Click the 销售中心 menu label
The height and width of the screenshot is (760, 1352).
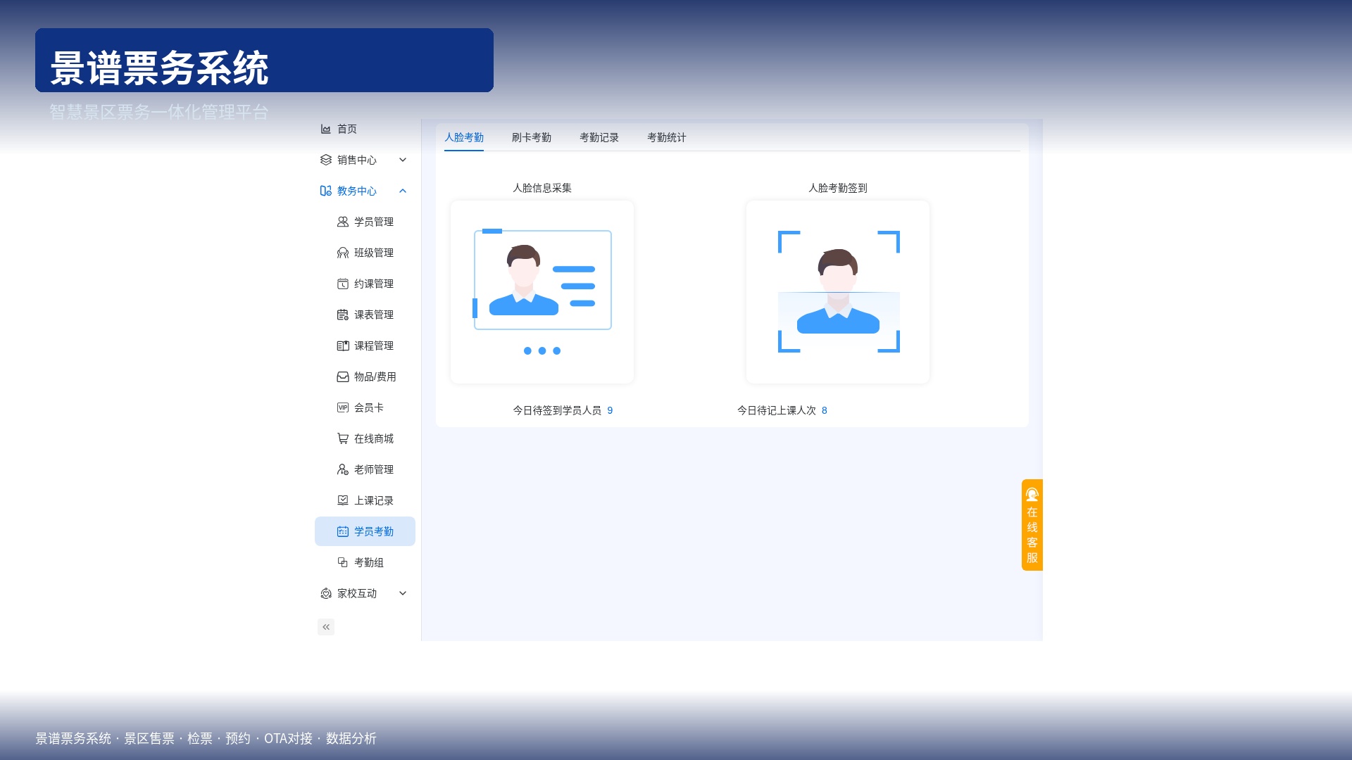point(356,160)
